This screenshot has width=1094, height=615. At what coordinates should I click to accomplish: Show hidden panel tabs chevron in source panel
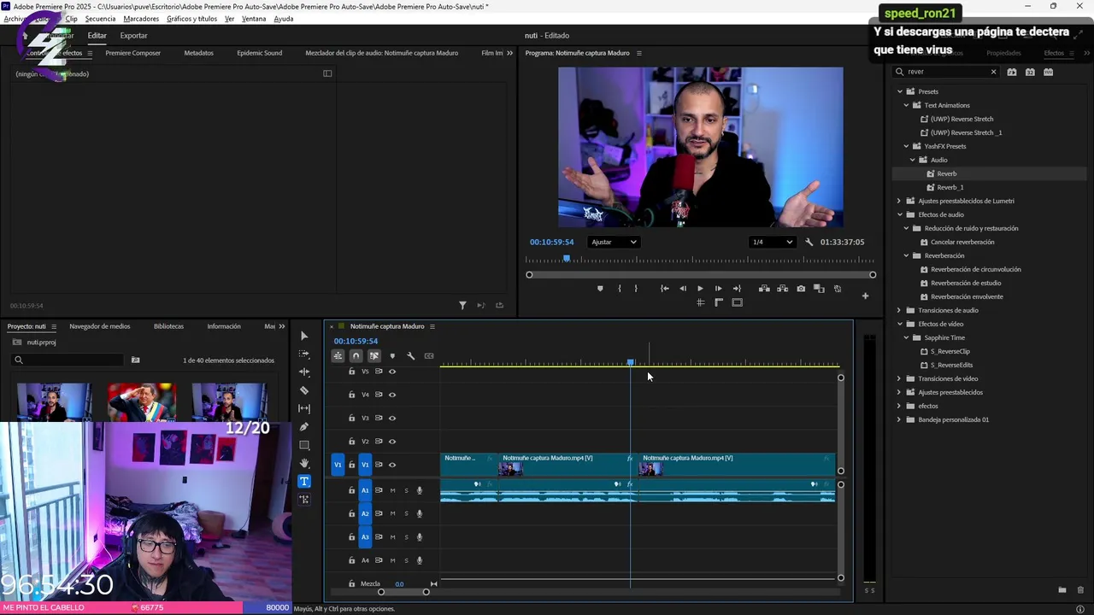click(510, 53)
